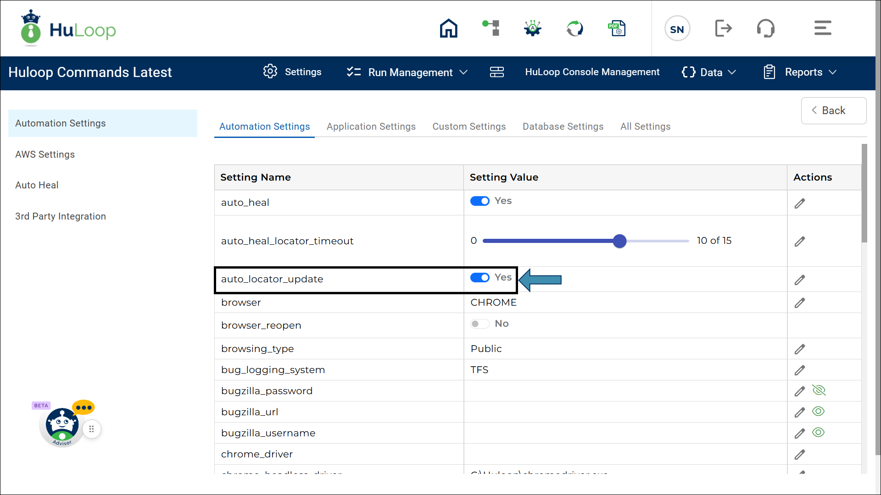The width and height of the screenshot is (881, 495).
Task: Switch to the Application Settings tab
Action: click(371, 126)
